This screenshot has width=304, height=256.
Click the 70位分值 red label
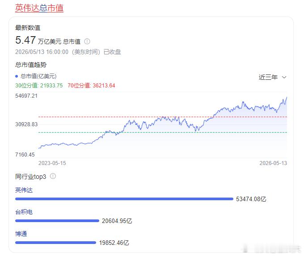pos(91,86)
